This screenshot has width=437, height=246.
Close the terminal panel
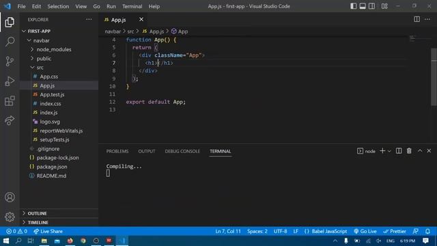(429, 151)
